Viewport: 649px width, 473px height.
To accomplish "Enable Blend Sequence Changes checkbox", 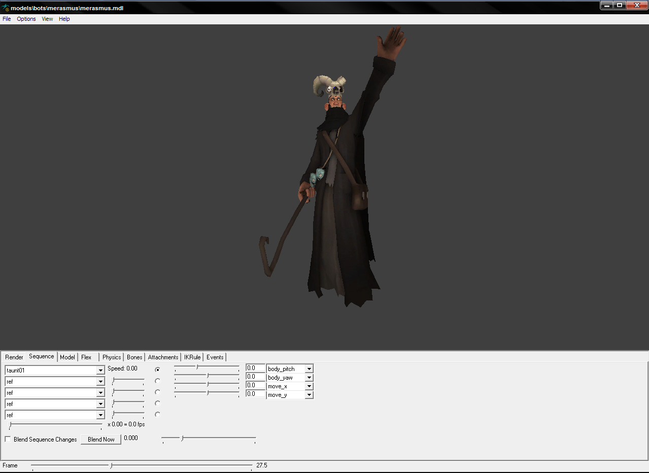I will click(8, 440).
